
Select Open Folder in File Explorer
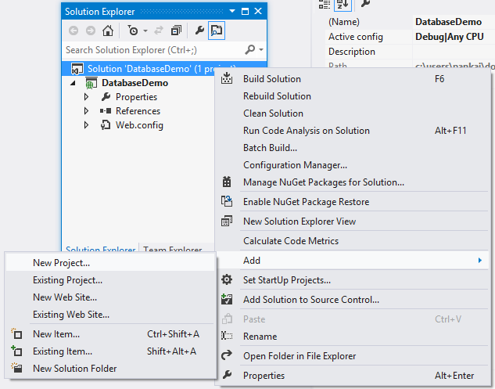coord(353,356)
